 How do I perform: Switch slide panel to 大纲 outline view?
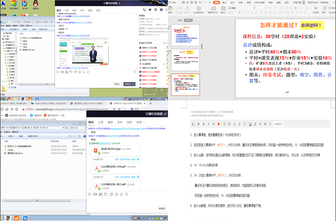[180, 20]
